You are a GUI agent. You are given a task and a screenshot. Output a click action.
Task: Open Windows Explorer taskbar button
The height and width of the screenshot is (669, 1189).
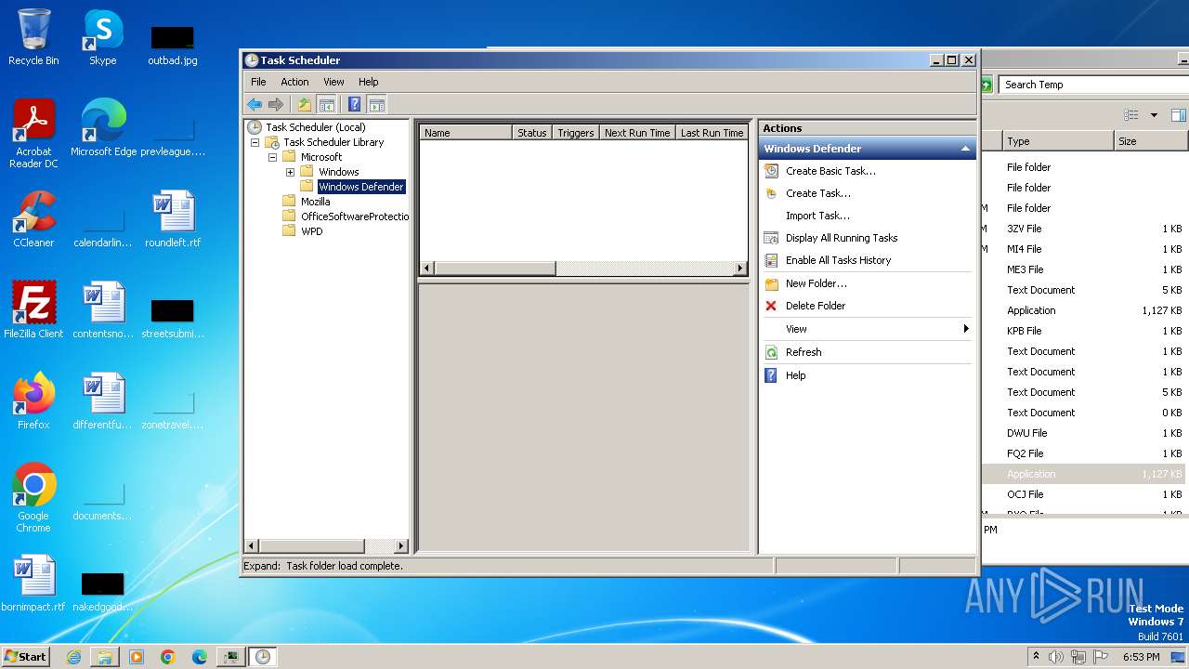point(105,657)
